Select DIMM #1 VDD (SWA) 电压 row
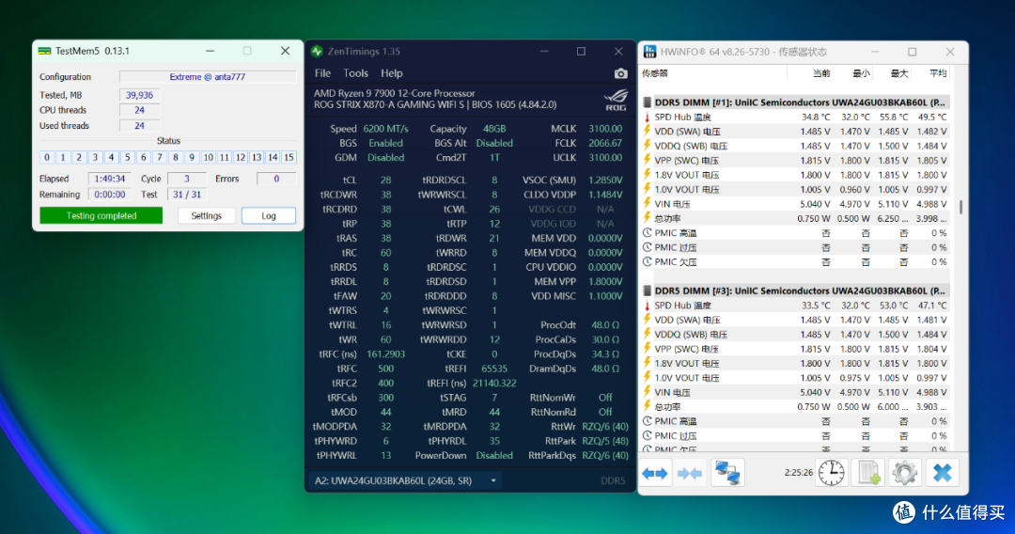The height and width of the screenshot is (534, 1015). tap(796, 132)
